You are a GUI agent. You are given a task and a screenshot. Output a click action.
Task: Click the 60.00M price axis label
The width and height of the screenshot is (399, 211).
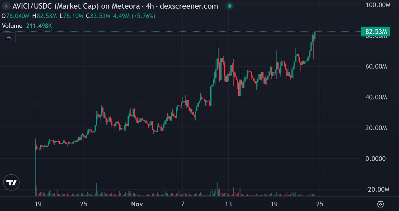point(376,67)
